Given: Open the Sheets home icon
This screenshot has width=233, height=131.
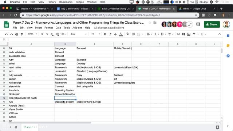Looking at the screenshot, I should [x=7, y=24].
